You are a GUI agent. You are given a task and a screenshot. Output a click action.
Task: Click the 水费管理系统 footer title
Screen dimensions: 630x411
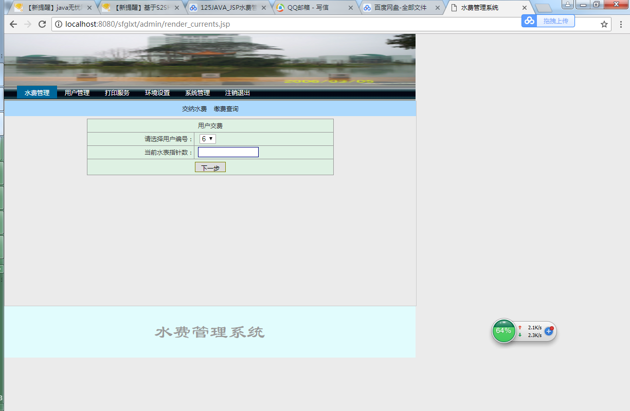click(x=210, y=332)
